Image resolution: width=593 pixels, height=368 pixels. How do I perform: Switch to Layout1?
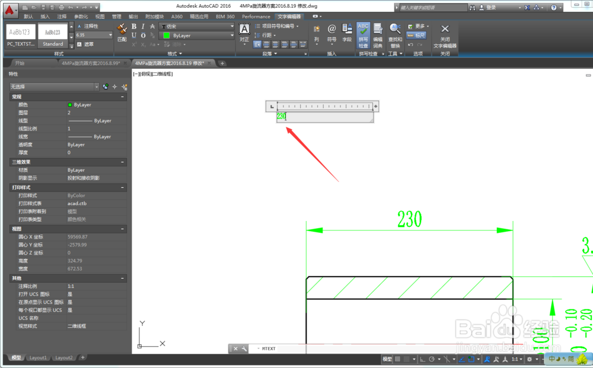click(x=38, y=358)
